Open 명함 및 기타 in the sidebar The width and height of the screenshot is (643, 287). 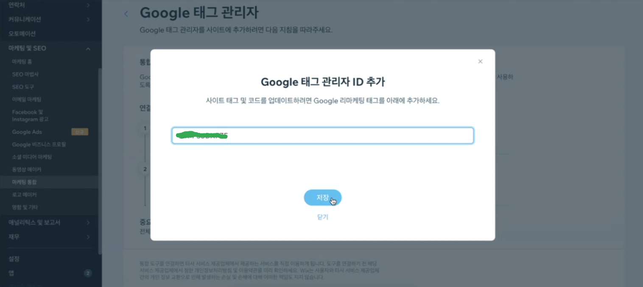[x=25, y=207]
